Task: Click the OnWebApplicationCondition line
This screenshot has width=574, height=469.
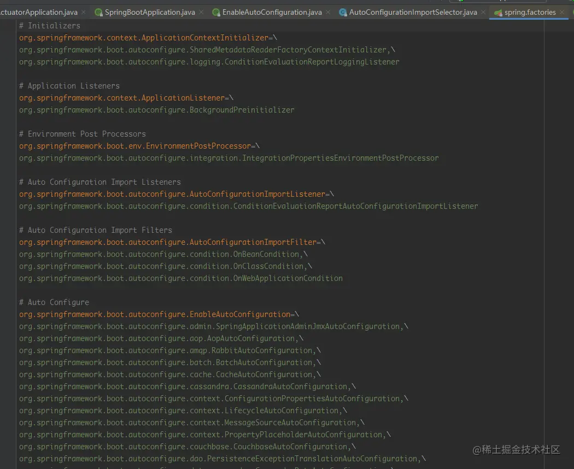Action: [181, 278]
